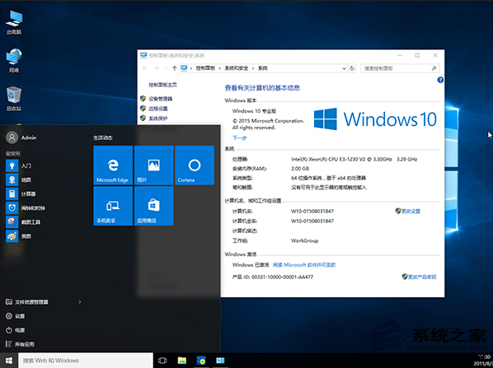Open the Network desktop icon
493x368 pixels.
tap(14, 60)
